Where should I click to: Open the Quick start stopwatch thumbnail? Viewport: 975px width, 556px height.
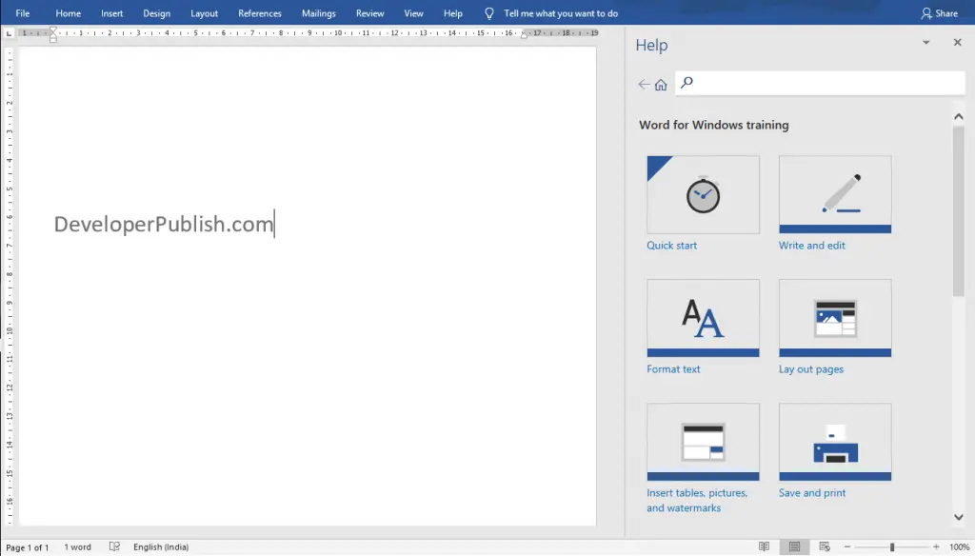(703, 194)
